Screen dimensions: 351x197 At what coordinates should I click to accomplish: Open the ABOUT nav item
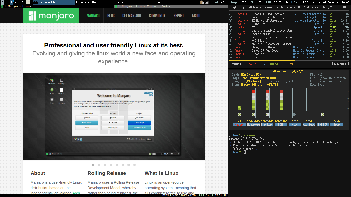[x=196, y=16]
